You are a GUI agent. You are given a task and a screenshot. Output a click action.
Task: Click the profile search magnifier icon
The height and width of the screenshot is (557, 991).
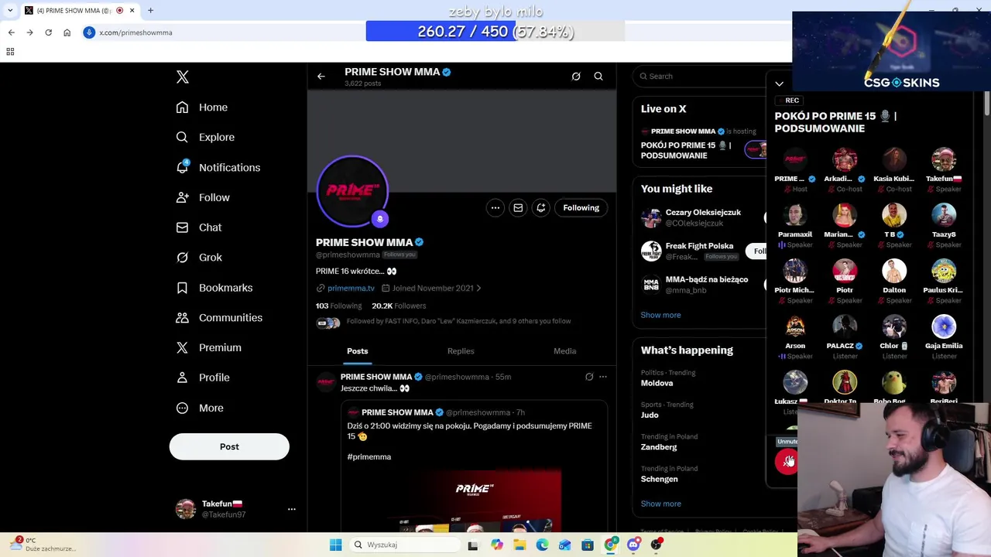point(598,77)
